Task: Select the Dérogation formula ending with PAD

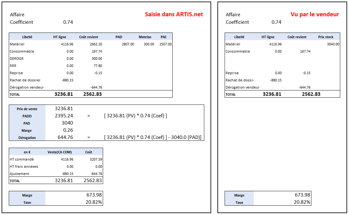Action: (x=153, y=137)
